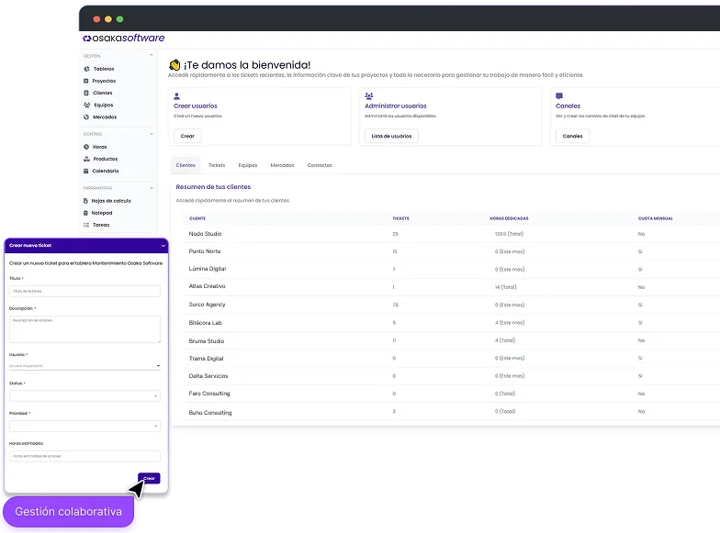Click the Lista de usuarios button
The width and height of the screenshot is (720, 533).
click(x=391, y=136)
